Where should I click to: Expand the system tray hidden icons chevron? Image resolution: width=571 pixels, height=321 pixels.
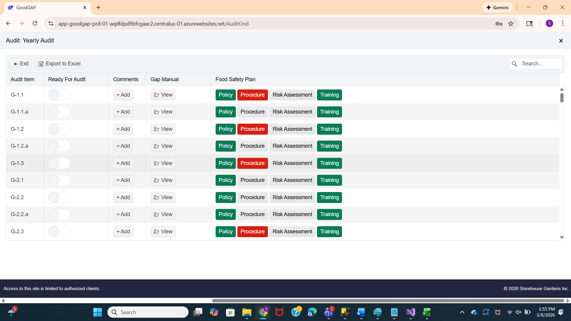pyautogui.click(x=462, y=312)
